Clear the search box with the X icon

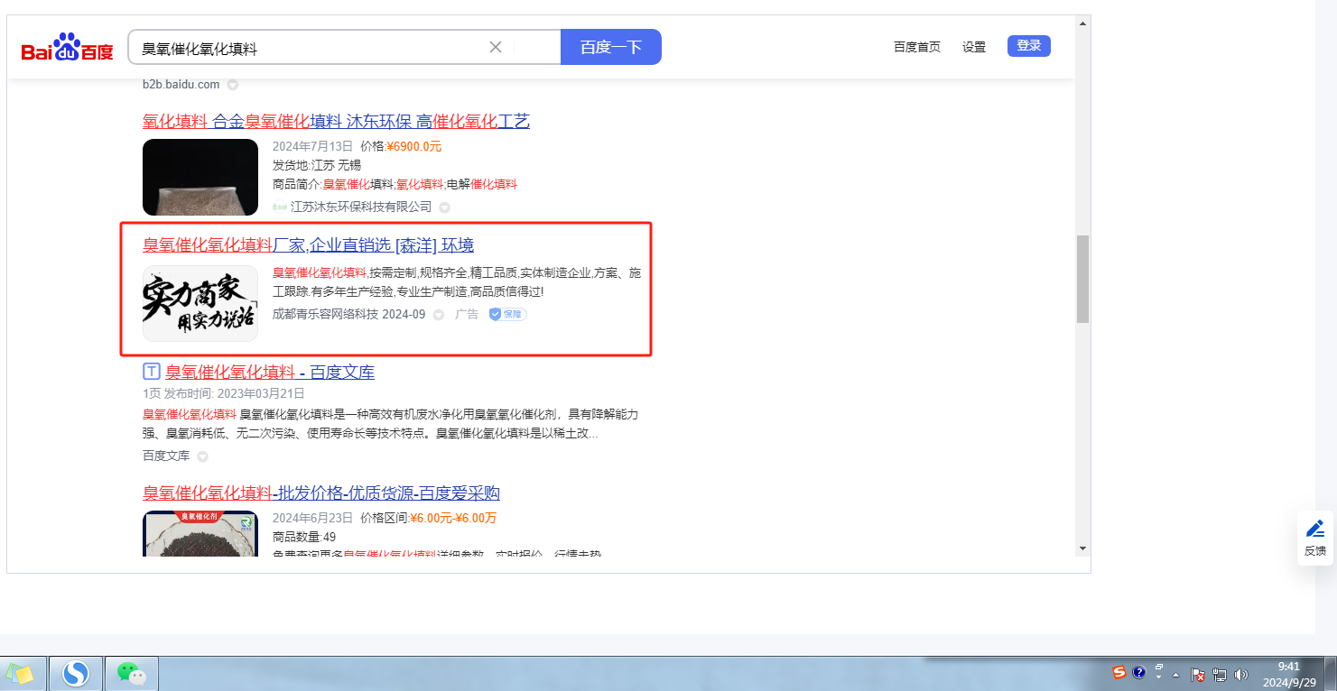click(496, 47)
